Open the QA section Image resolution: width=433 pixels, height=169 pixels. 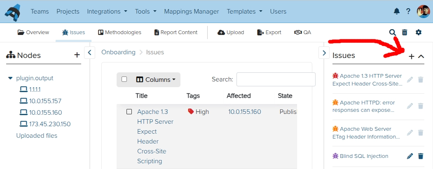tap(303, 32)
